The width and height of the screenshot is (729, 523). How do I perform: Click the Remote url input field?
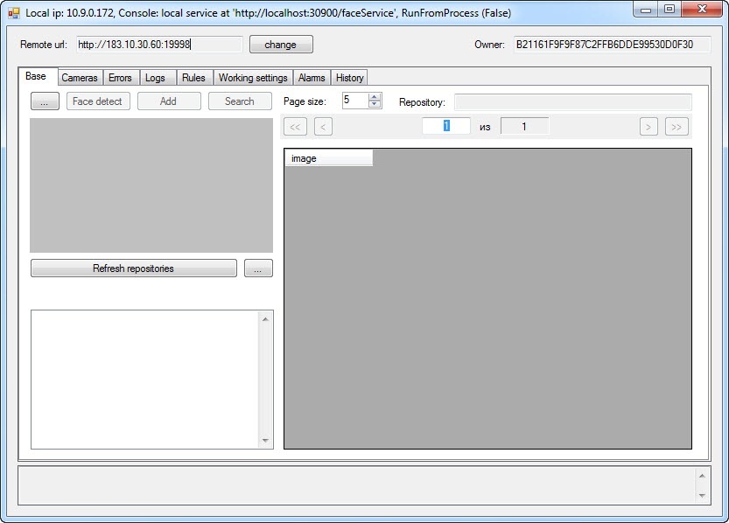[158, 45]
